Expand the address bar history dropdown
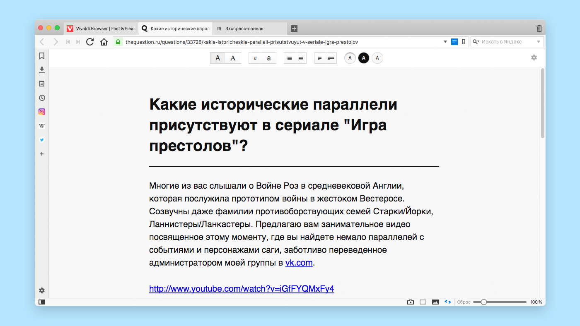The height and width of the screenshot is (326, 580). pos(445,42)
